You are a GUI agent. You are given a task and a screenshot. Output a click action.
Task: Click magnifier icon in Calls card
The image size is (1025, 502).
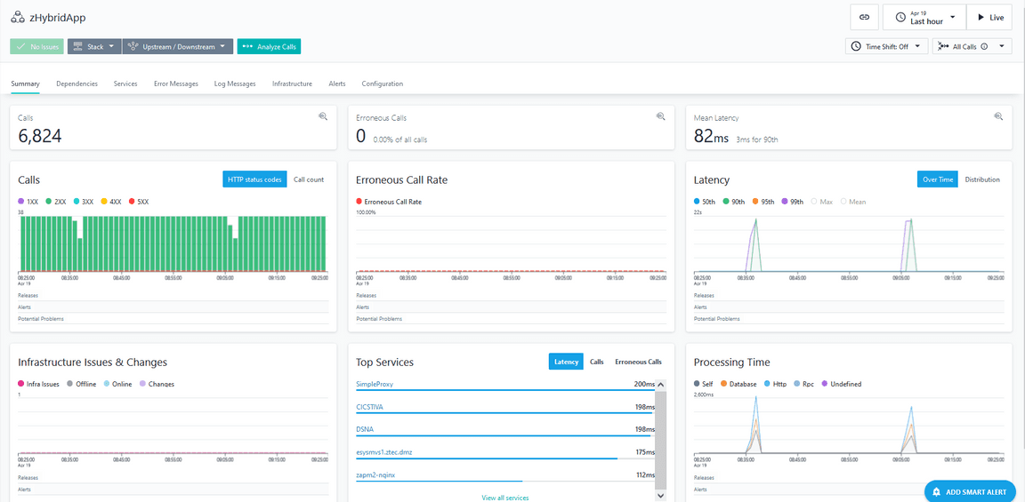click(323, 116)
